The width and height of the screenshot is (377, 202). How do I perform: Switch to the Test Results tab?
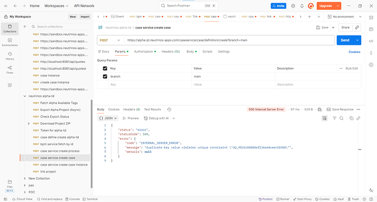point(152,109)
